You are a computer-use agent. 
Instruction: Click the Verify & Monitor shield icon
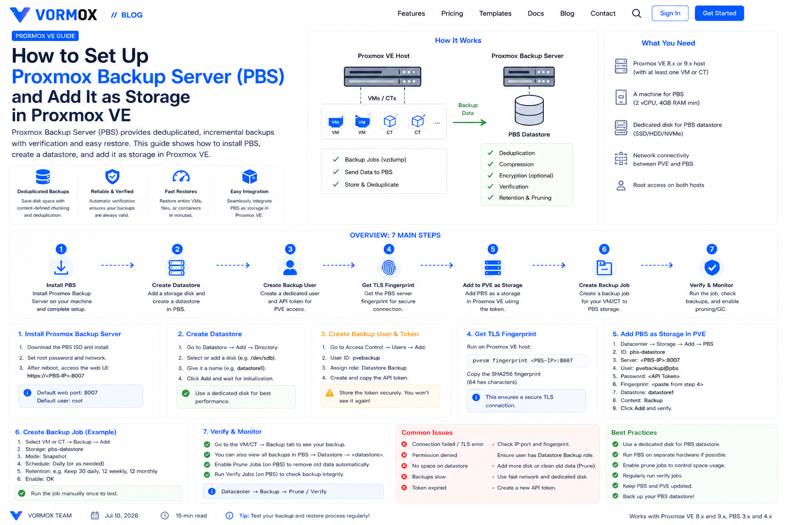[x=712, y=267]
